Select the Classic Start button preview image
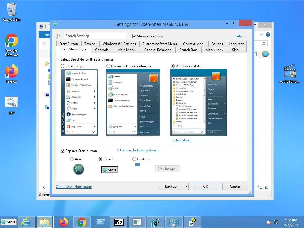 click(x=110, y=170)
